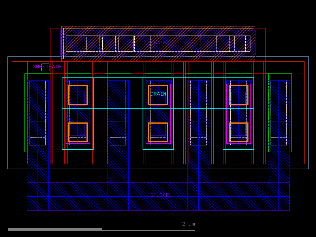Screen dimensions: 316x237
Task: Click the gray scale bar segment
Action: pyautogui.click(x=55, y=229)
